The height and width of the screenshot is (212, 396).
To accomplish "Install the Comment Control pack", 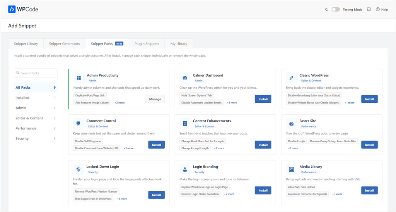I will click(156, 145).
